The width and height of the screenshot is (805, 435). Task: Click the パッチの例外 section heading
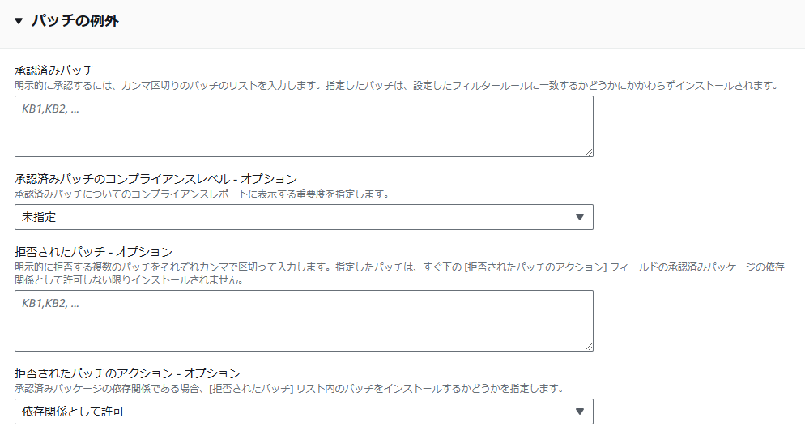[75, 21]
